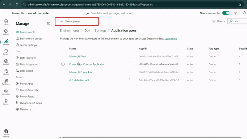Sort by App ID column header
Viewport: 247px width, 139px height.
(x=143, y=48)
